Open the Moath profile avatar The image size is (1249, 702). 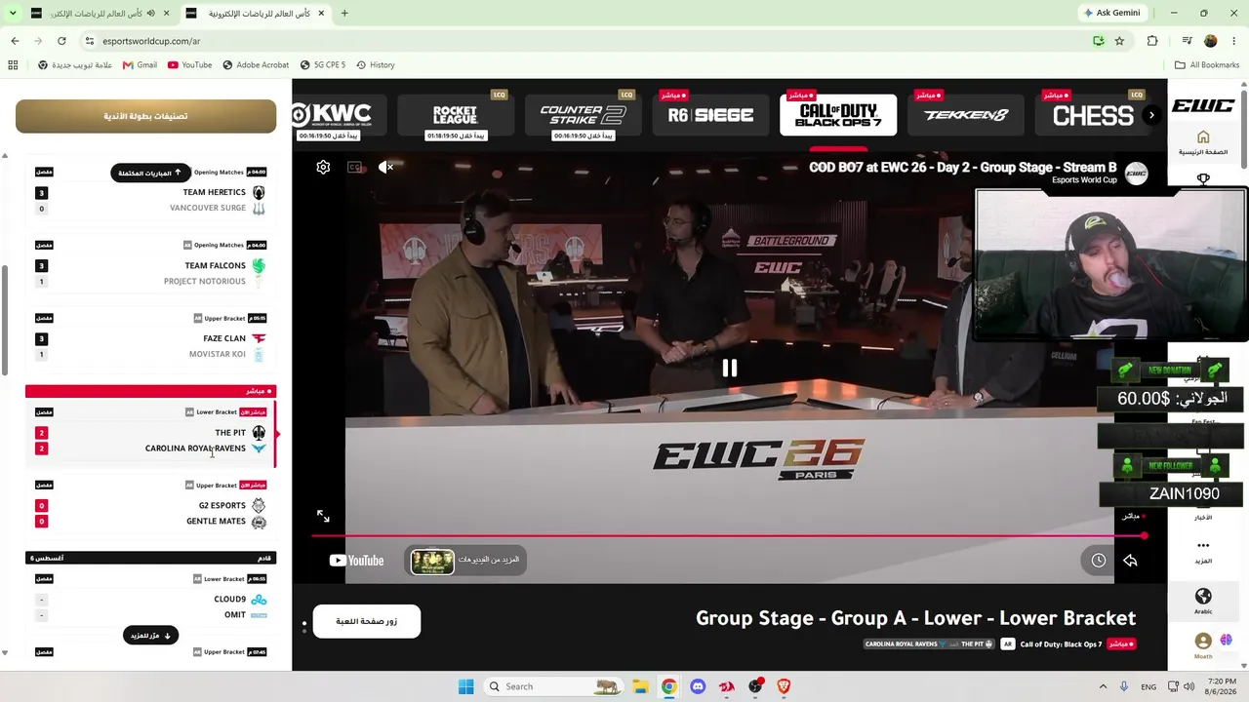(1203, 642)
